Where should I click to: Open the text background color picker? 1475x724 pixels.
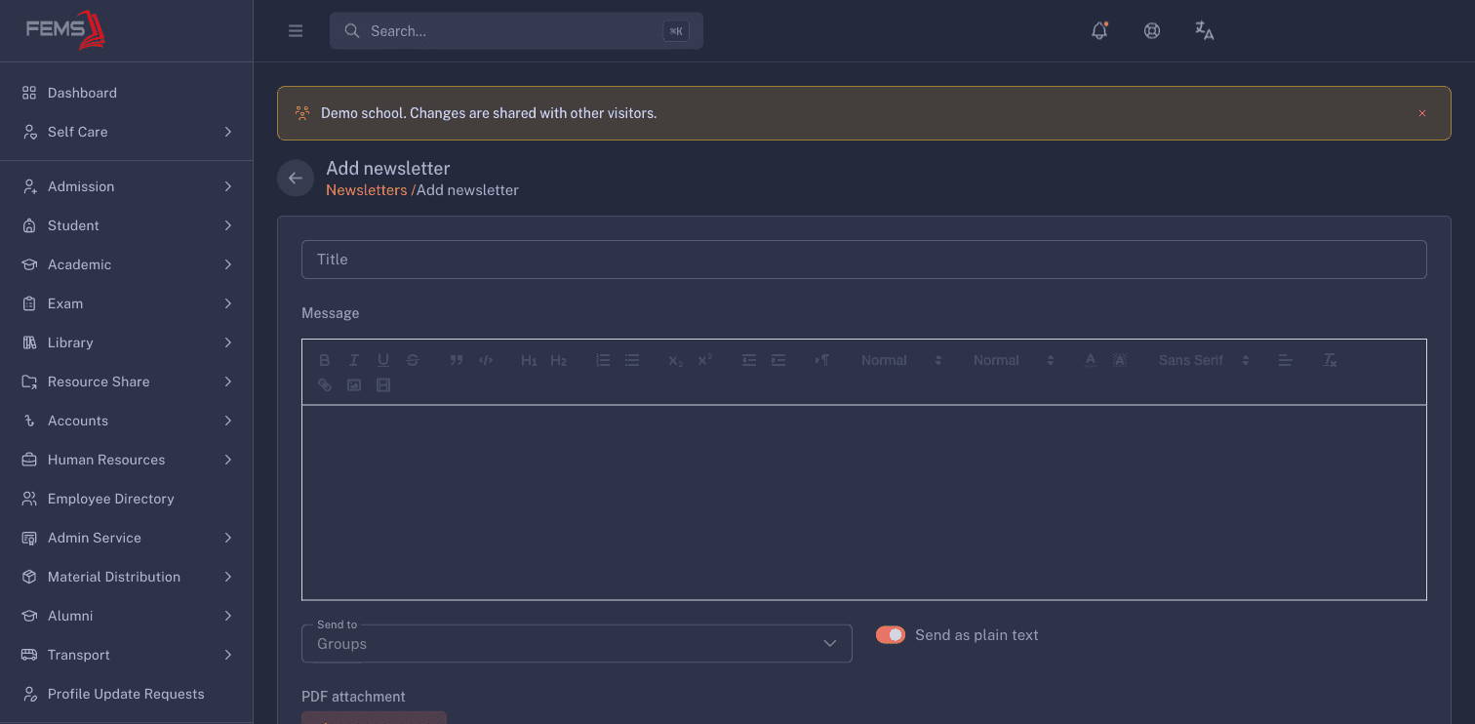(1120, 360)
